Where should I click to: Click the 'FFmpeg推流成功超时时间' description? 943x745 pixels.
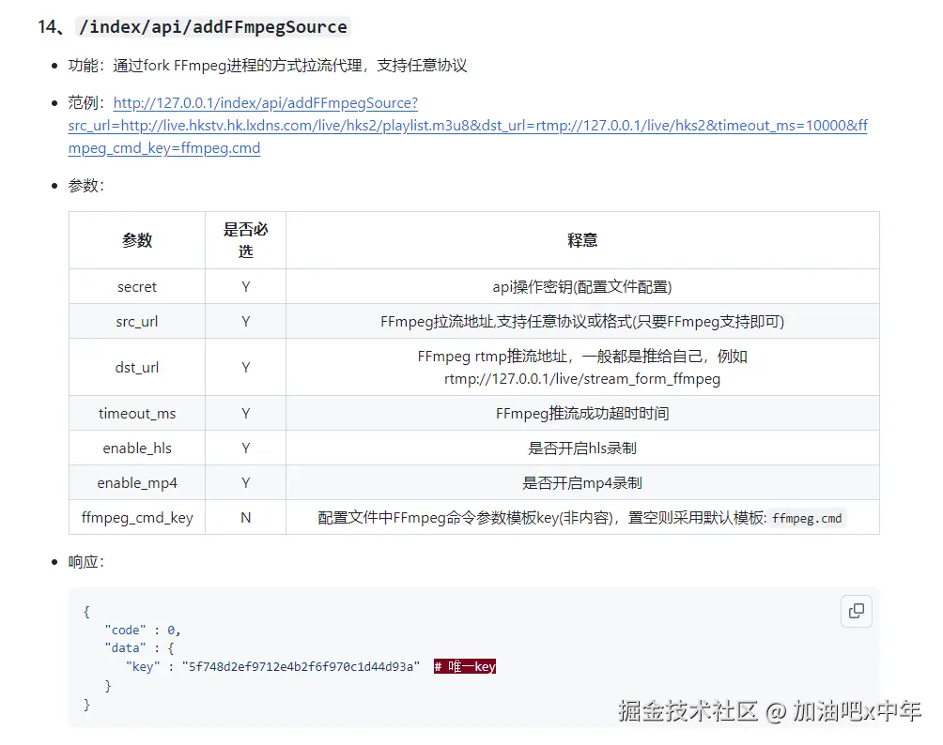click(582, 414)
